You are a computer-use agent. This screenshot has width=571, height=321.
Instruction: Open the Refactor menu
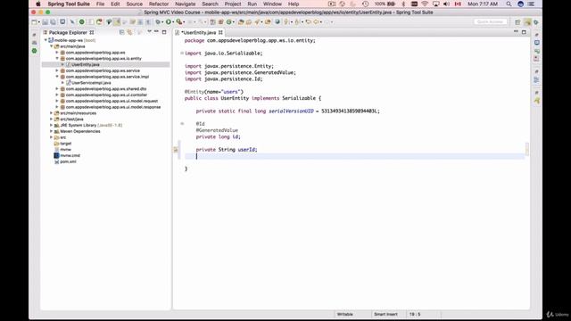(x=159, y=4)
